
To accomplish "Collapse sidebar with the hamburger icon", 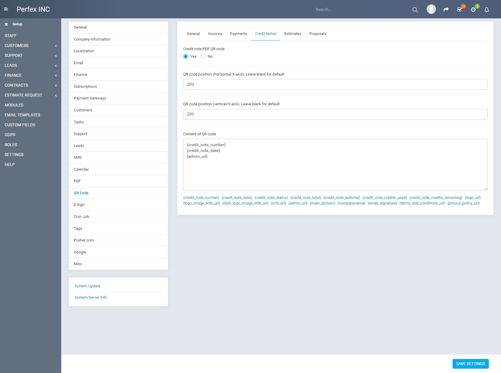I will [x=6, y=9].
